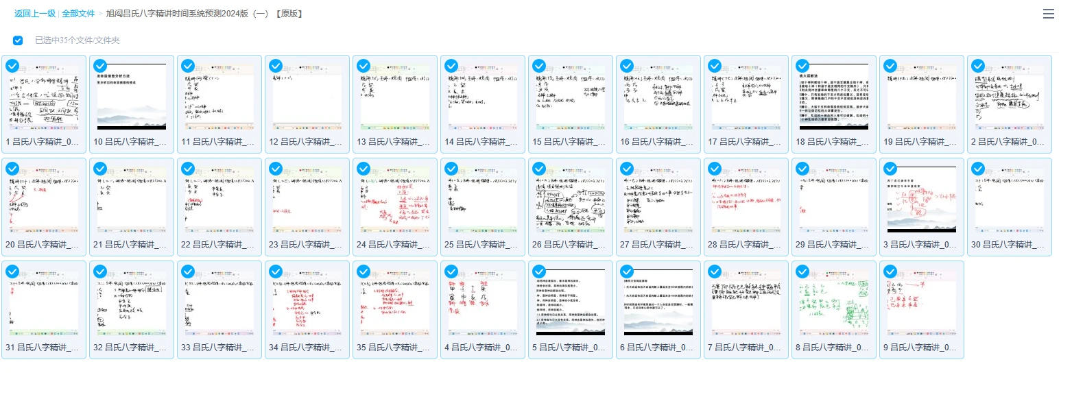Open the thumbnail for 24 吕氏八字精讲
Viewport: 1072px width, 399px height.
coord(394,202)
